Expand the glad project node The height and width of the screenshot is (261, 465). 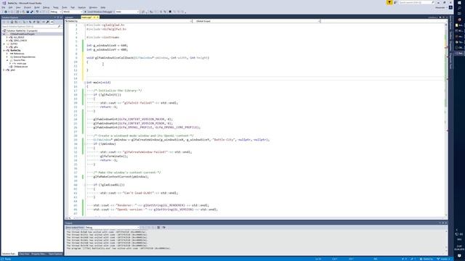tap(4, 70)
